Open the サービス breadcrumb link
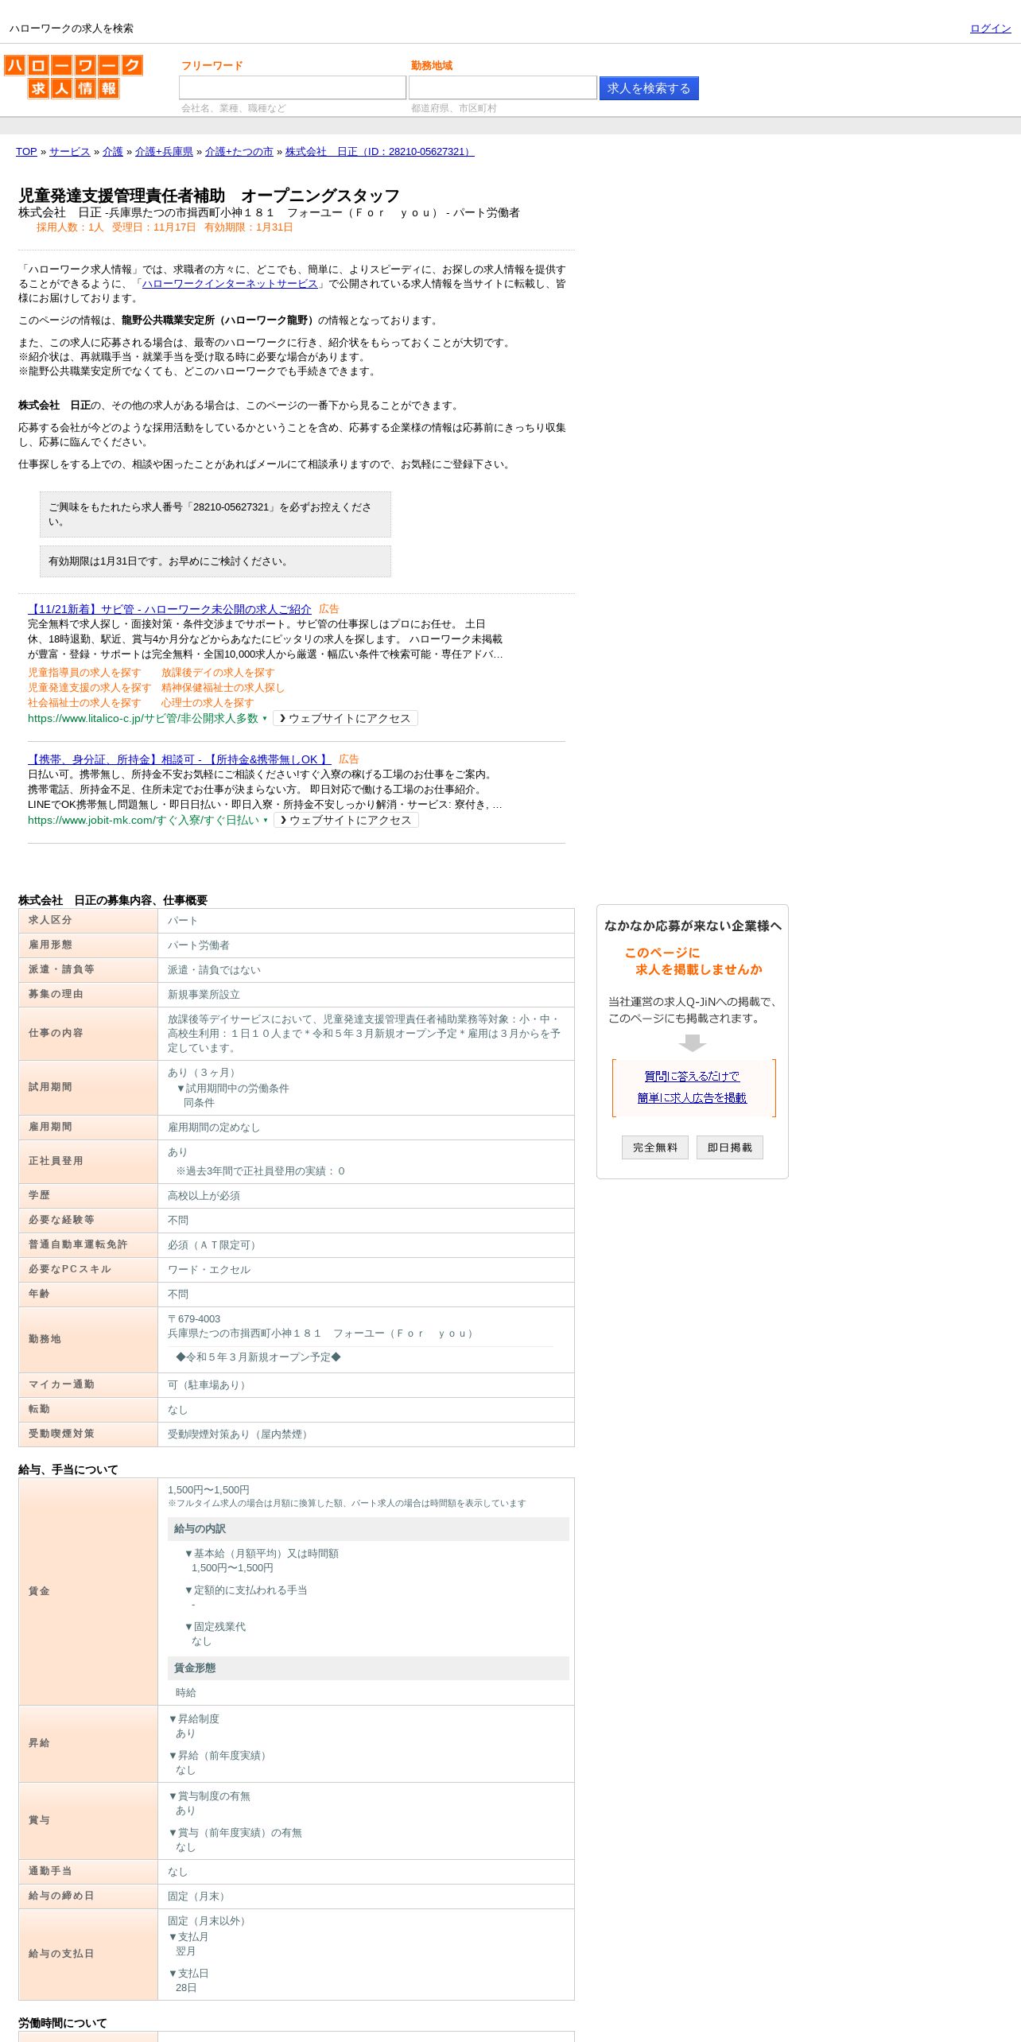The width and height of the screenshot is (1021, 2042). pyautogui.click(x=70, y=152)
